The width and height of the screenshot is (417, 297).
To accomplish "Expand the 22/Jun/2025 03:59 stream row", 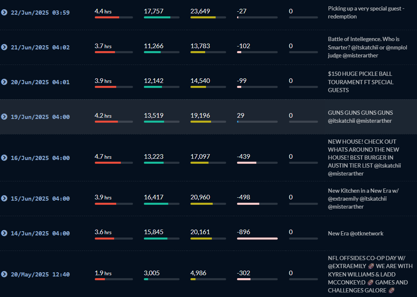I will [4, 12].
